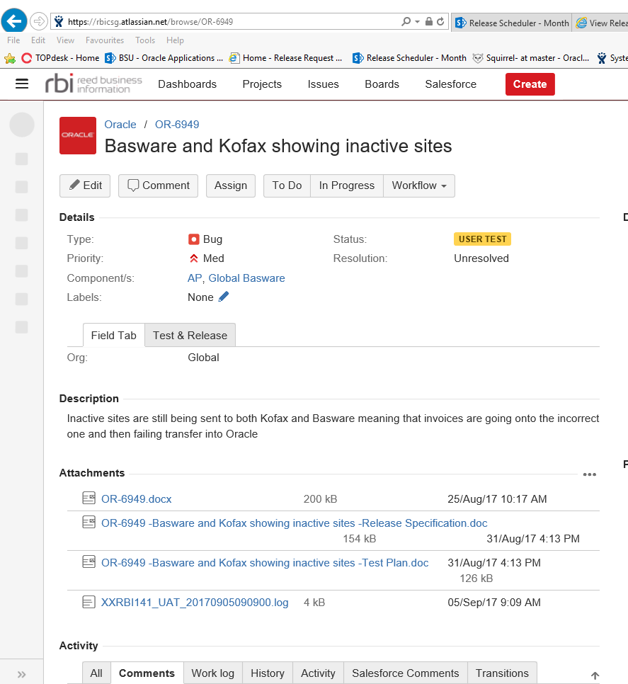Click the Bug issue type icon
Image resolution: width=628 pixels, height=684 pixels.
[x=193, y=239]
